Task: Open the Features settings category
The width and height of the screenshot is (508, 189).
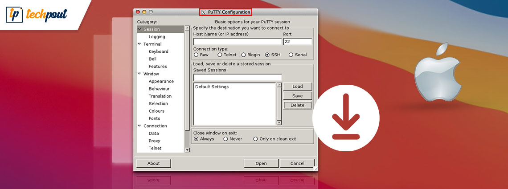Action: pos(158,67)
